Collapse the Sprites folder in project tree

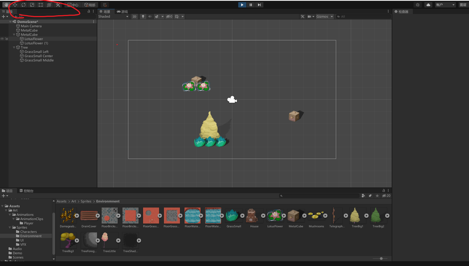pyautogui.click(x=10, y=228)
